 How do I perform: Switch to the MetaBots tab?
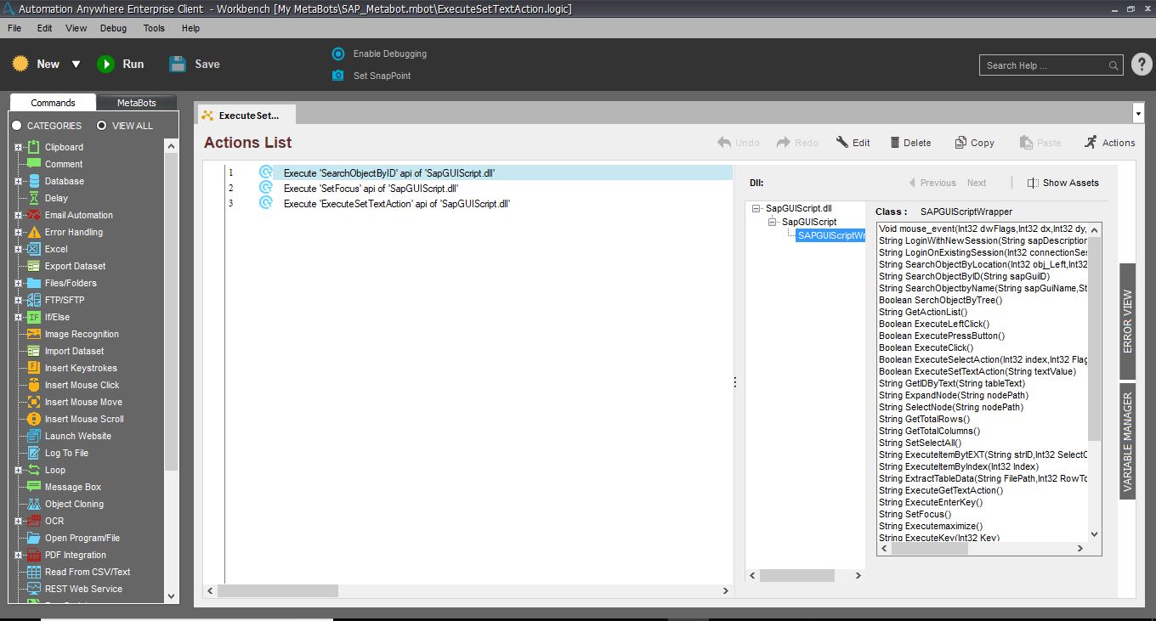click(x=136, y=103)
